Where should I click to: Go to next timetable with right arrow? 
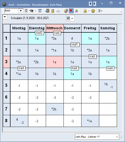point(94,4)
